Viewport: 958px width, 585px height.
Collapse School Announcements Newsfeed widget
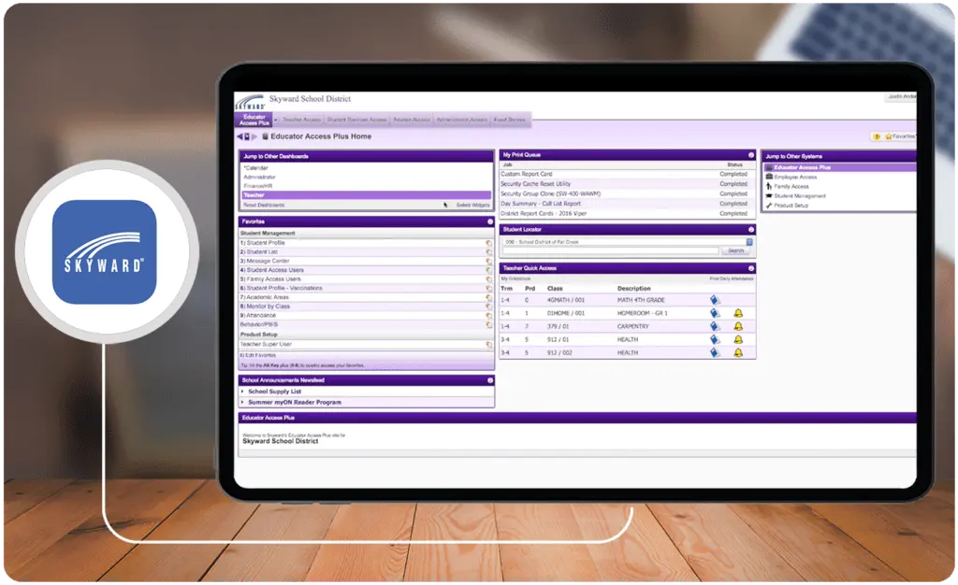coord(490,380)
